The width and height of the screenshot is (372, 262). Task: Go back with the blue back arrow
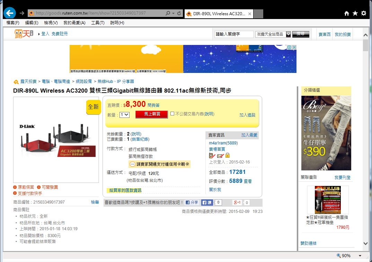(x=9, y=13)
